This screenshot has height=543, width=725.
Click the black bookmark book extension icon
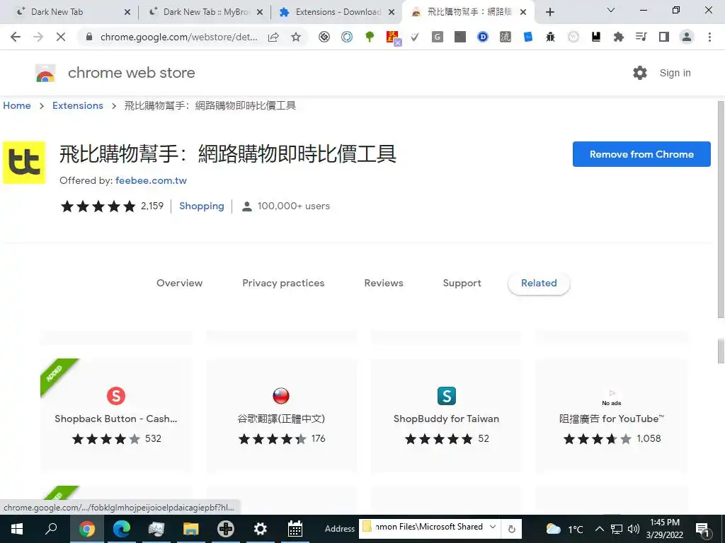(x=595, y=37)
